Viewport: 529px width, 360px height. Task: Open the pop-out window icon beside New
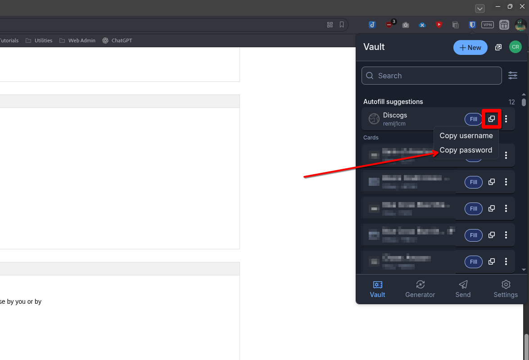pyautogui.click(x=498, y=47)
